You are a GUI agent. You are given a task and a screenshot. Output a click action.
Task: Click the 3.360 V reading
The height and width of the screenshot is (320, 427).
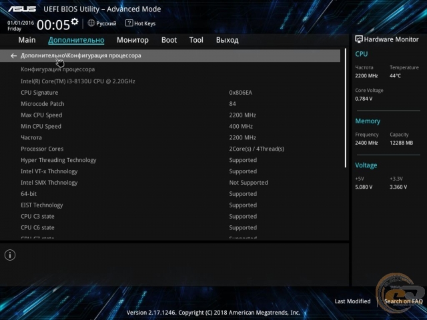[398, 187]
